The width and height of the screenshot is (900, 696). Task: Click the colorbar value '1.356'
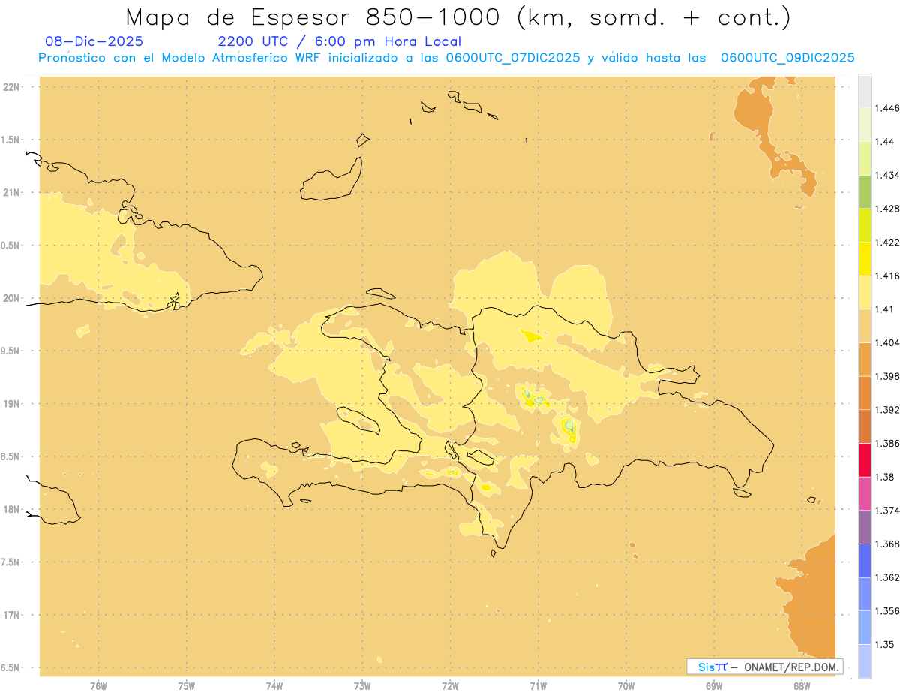(x=887, y=611)
